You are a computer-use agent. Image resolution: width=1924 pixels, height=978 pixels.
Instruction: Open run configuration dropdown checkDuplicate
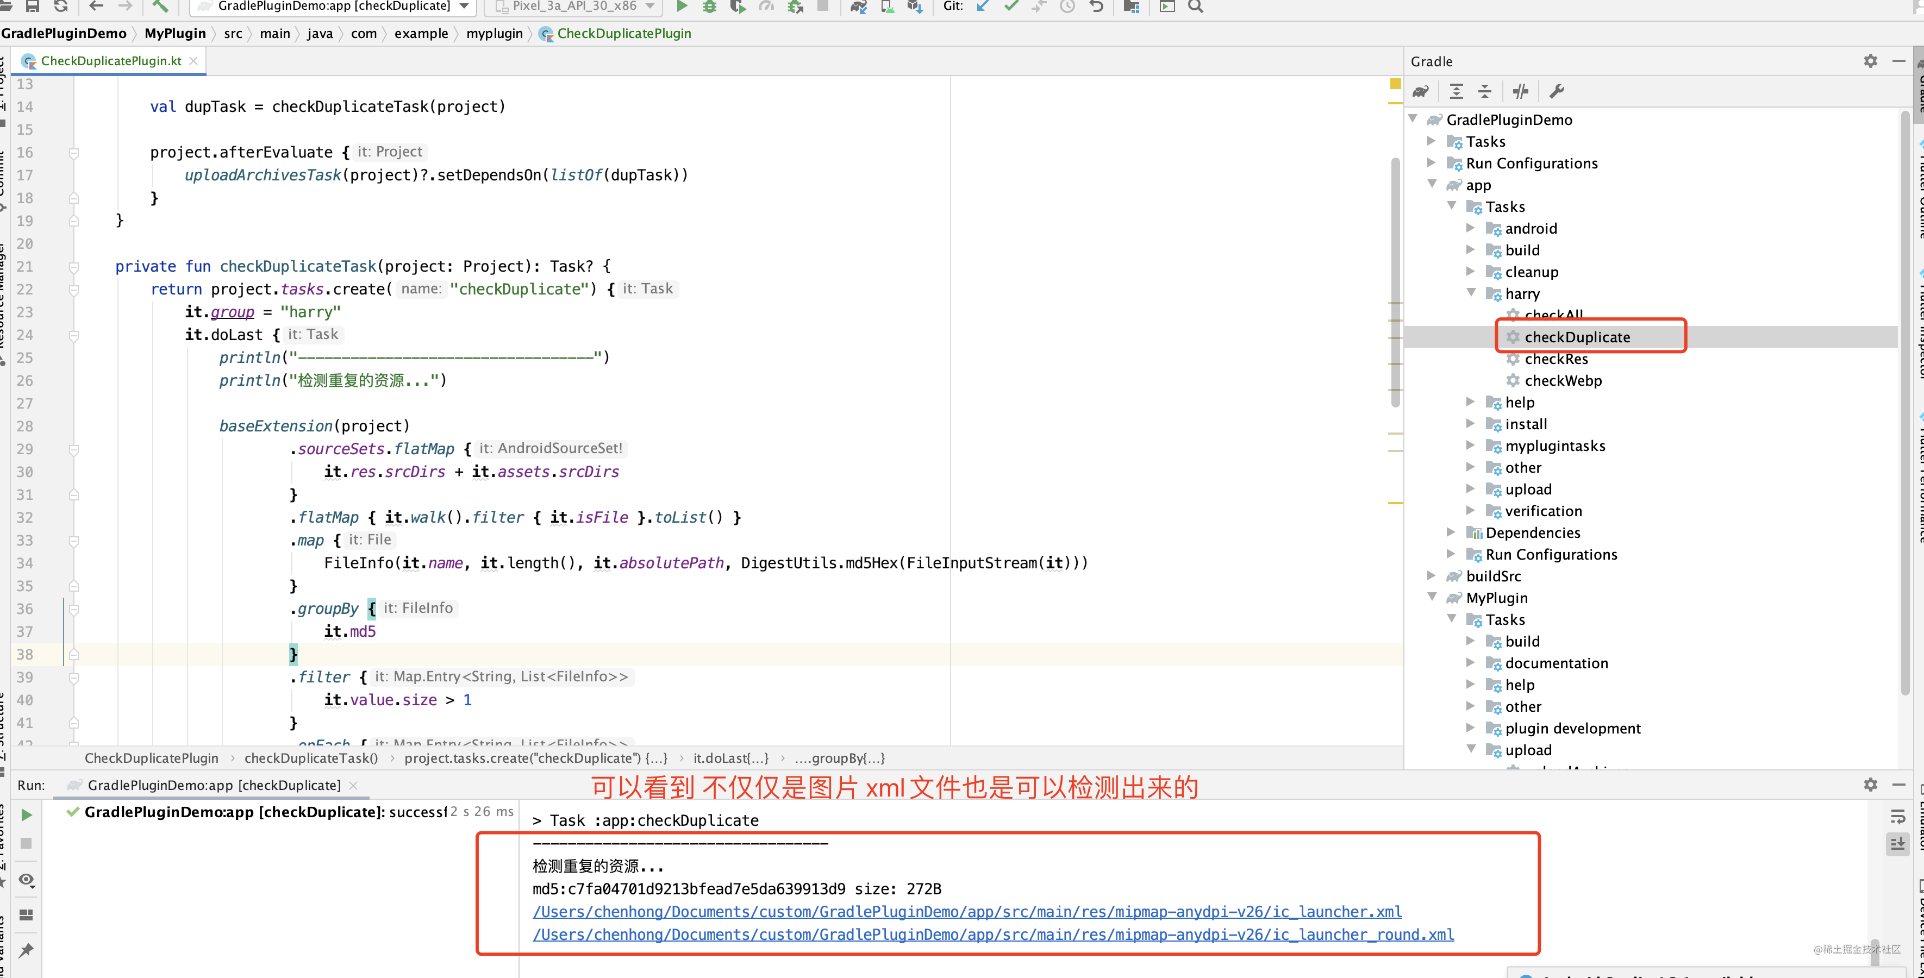tap(335, 7)
